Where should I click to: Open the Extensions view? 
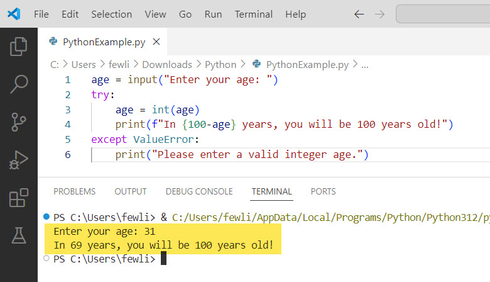[19, 198]
